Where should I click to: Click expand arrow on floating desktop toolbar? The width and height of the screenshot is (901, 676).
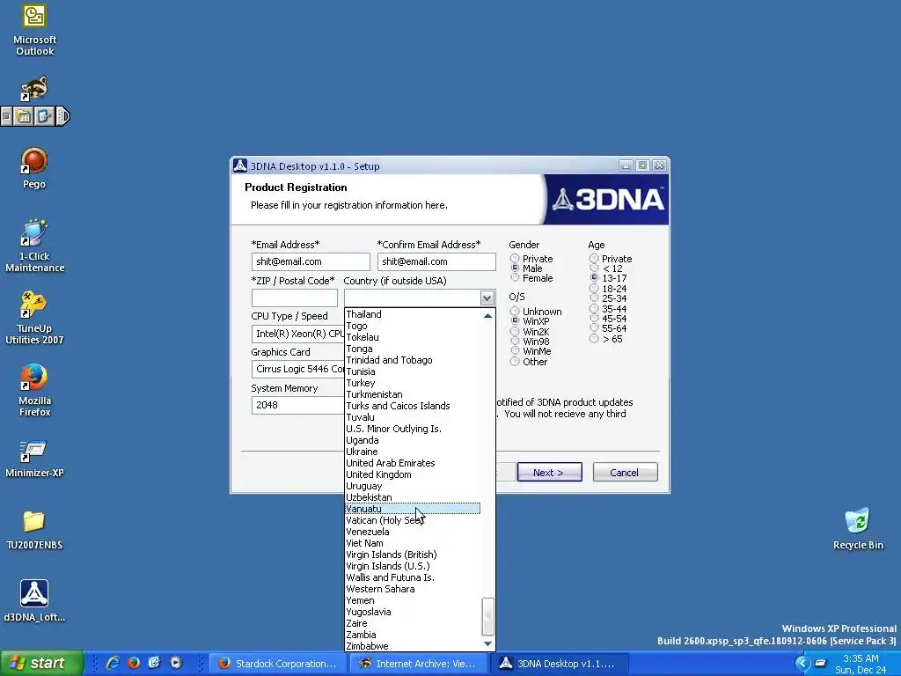(63, 117)
